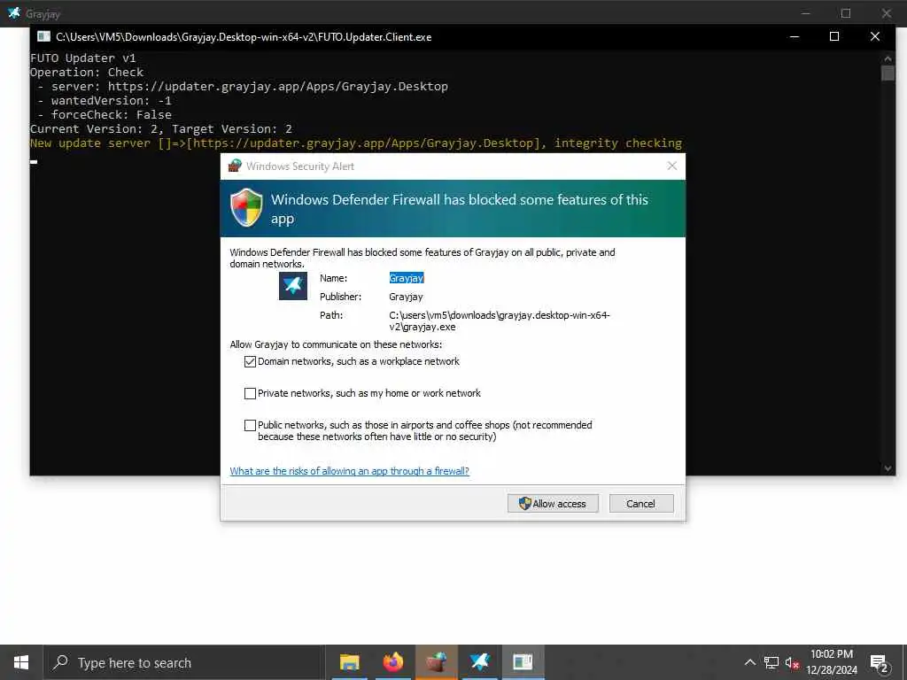Click the Windows Security Alert title icon
The image size is (907, 680).
(234, 166)
